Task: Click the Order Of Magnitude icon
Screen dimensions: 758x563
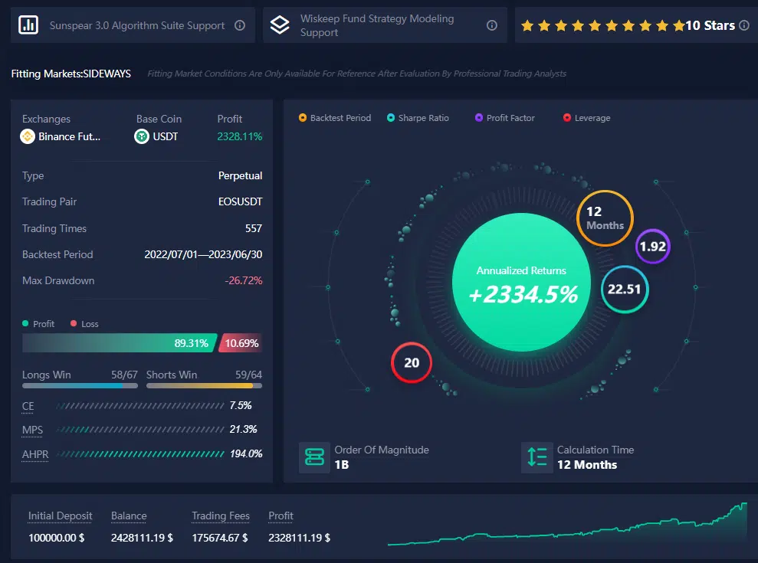Action: [314, 457]
